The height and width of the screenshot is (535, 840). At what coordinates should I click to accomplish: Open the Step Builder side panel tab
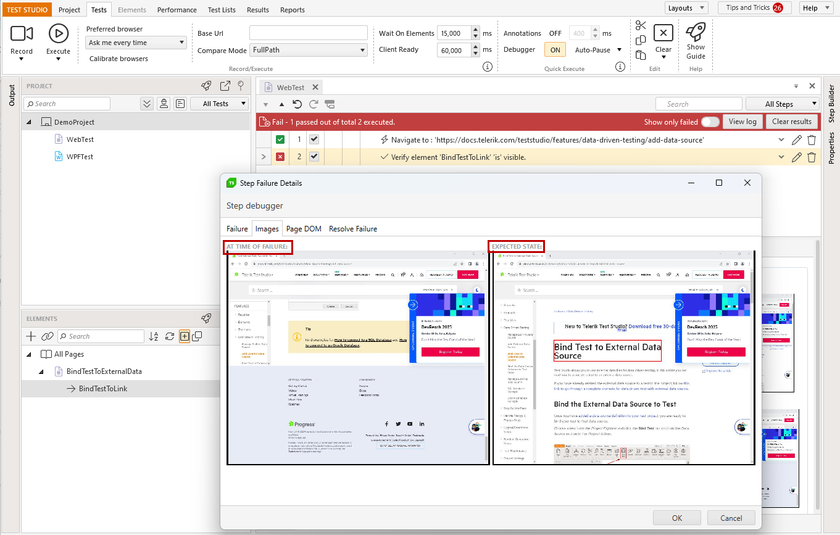pyautogui.click(x=831, y=102)
